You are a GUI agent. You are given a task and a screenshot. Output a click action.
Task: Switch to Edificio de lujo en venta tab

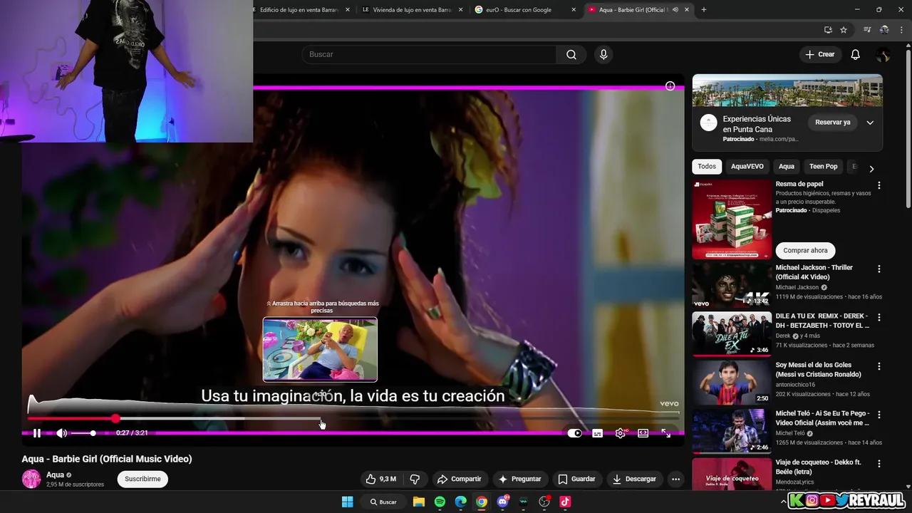299,10
